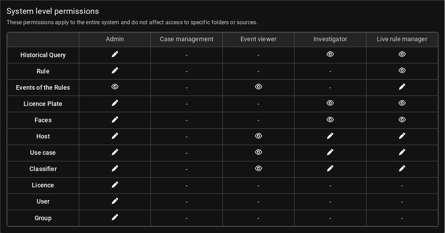Click Live rule manager edit icon for Events of the Rules
Viewport: 445px width, 233px height.
402,87
